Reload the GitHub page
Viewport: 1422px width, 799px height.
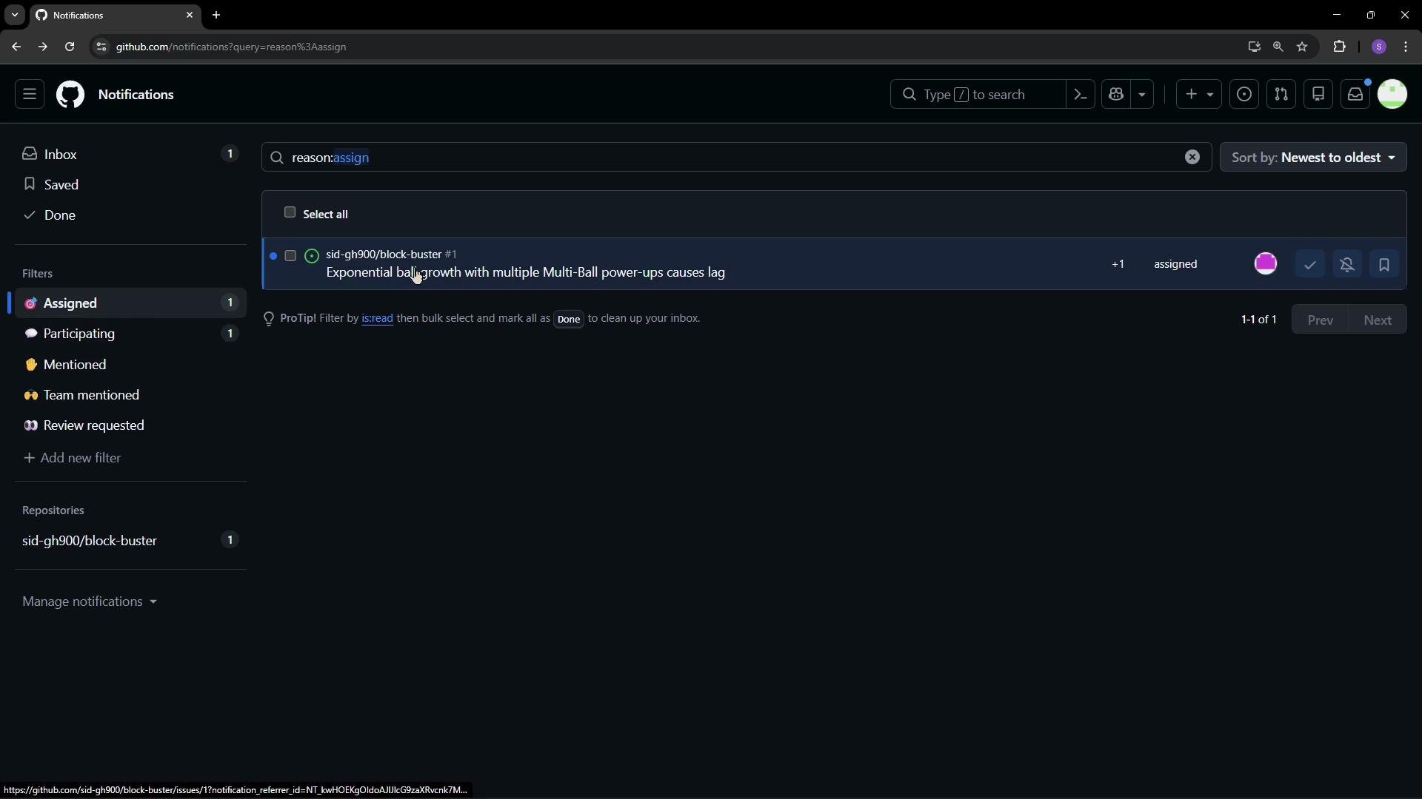(70, 47)
